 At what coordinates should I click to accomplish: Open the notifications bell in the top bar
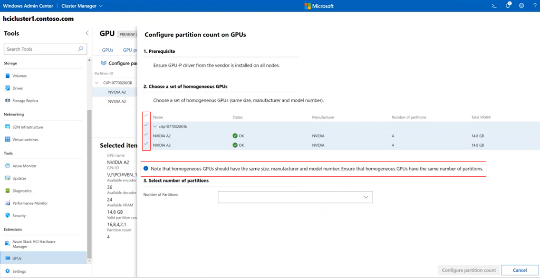tap(507, 6)
